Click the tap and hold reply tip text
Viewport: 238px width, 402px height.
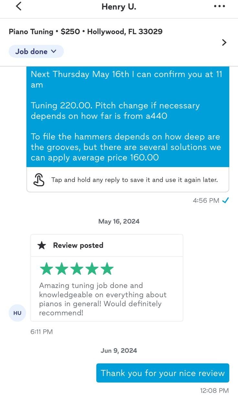tap(134, 180)
